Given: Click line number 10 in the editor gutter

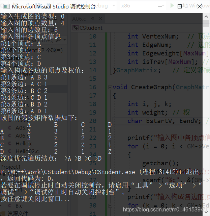Looking at the screenshot, I should pos(93,37).
